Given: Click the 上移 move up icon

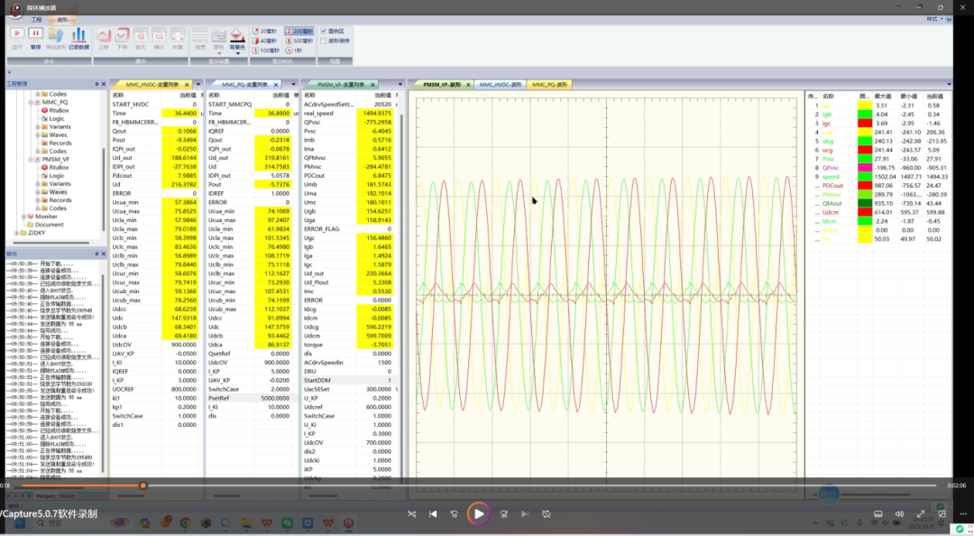Looking at the screenshot, I should click(103, 34).
